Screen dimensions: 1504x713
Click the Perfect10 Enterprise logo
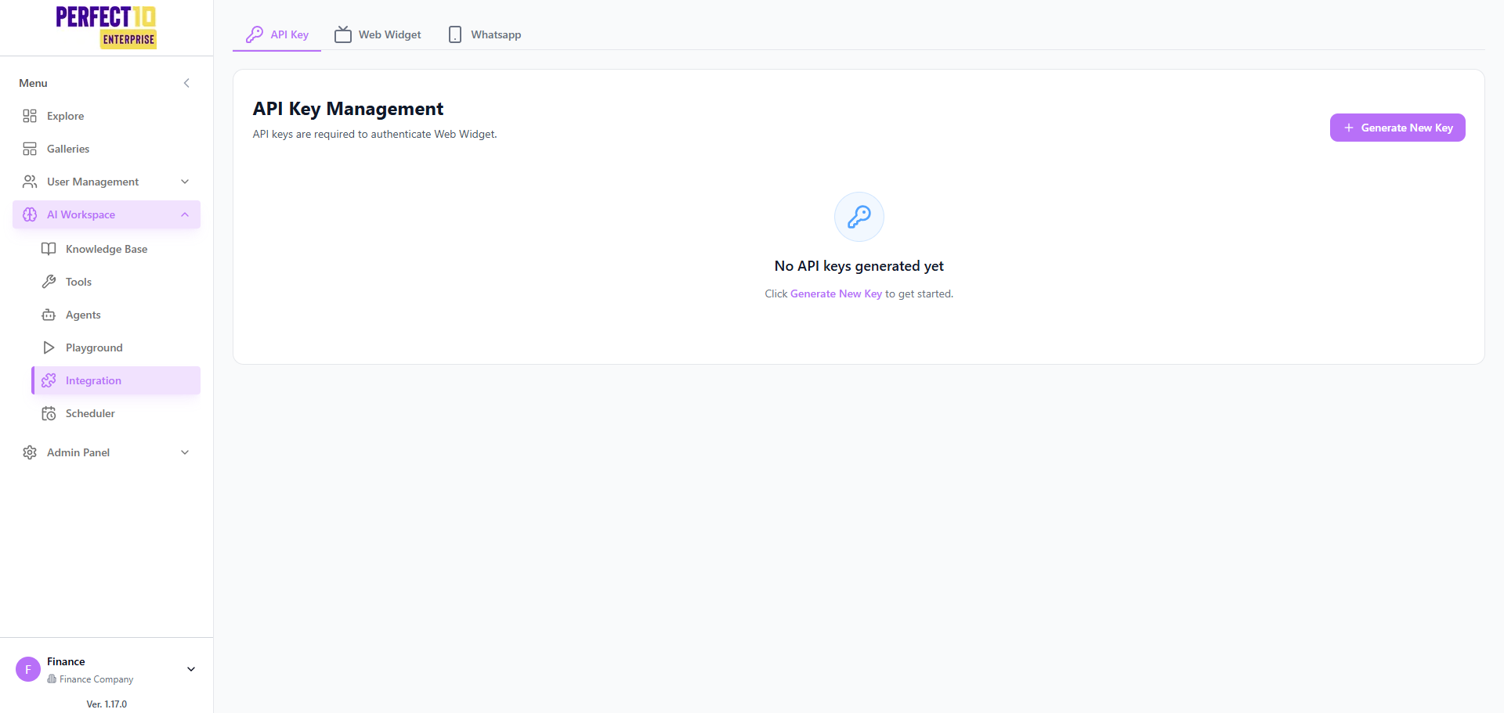pyautogui.click(x=106, y=27)
